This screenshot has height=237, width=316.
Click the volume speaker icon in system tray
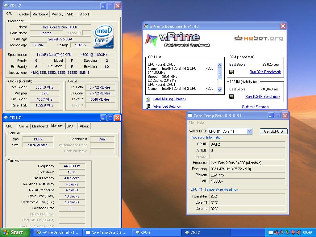[299, 232]
